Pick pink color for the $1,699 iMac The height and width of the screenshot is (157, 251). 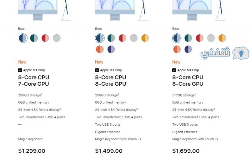200,38
